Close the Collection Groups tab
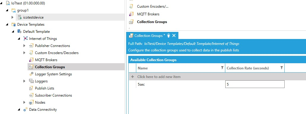The height and width of the screenshot is (114, 306). 174,35
